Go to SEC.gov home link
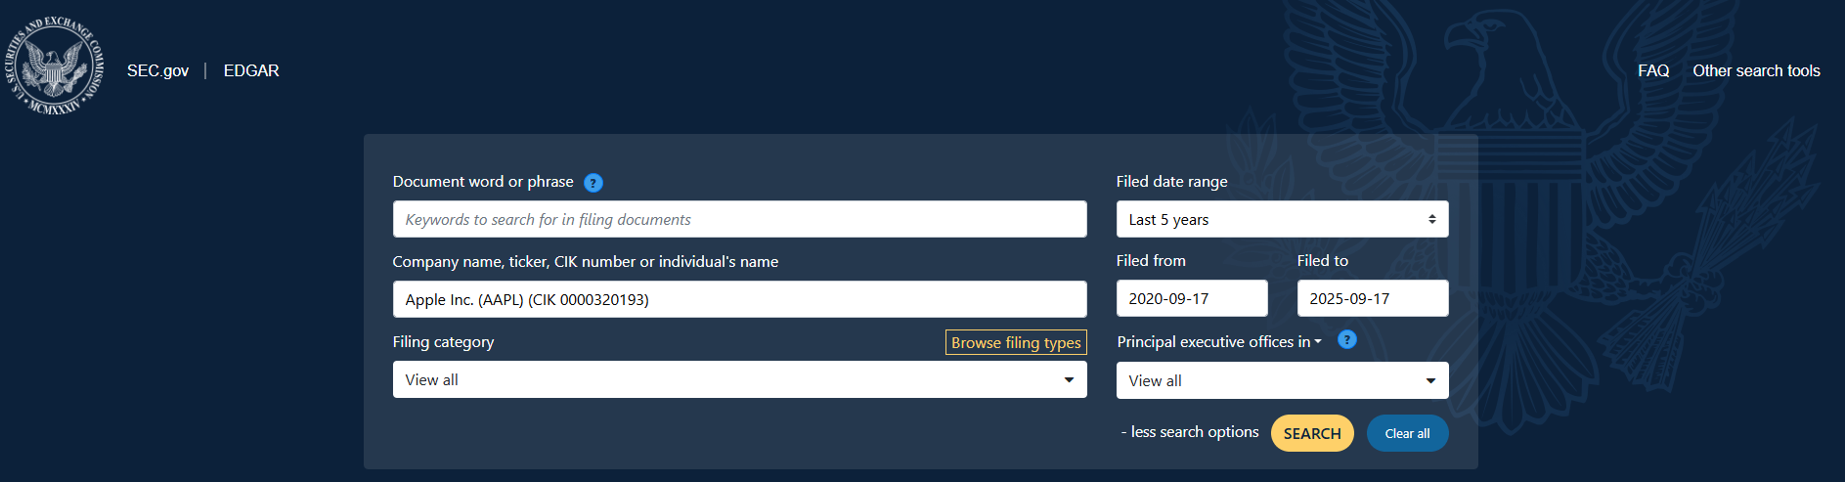Viewport: 1845px width, 482px height. point(157,70)
